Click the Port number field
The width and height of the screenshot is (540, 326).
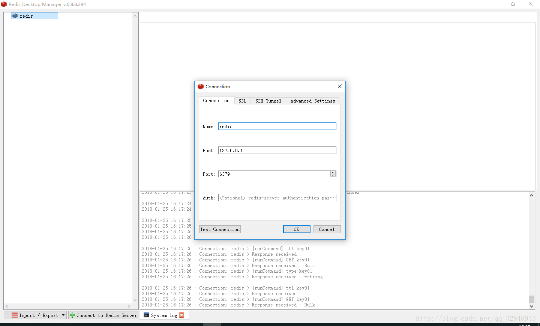coord(274,174)
